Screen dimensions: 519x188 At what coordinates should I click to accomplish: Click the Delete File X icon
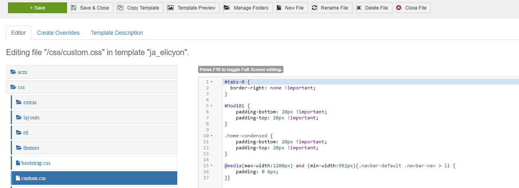coord(359,8)
